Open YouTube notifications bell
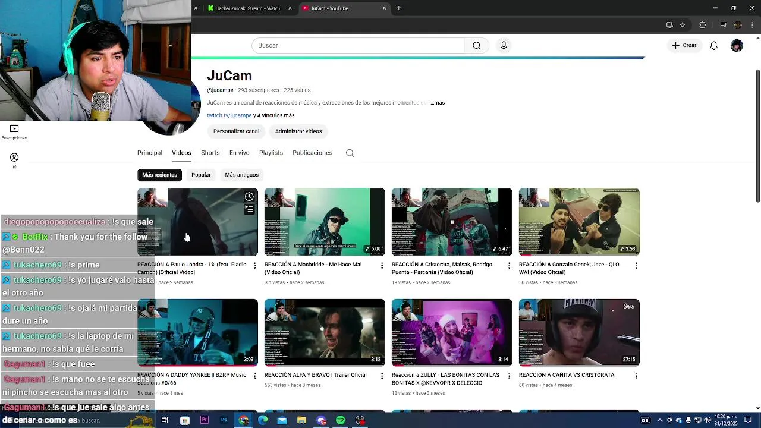761x428 pixels. [714, 46]
